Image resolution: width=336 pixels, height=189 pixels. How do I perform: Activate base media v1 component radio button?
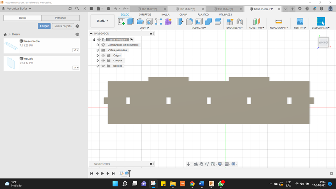click(x=131, y=39)
